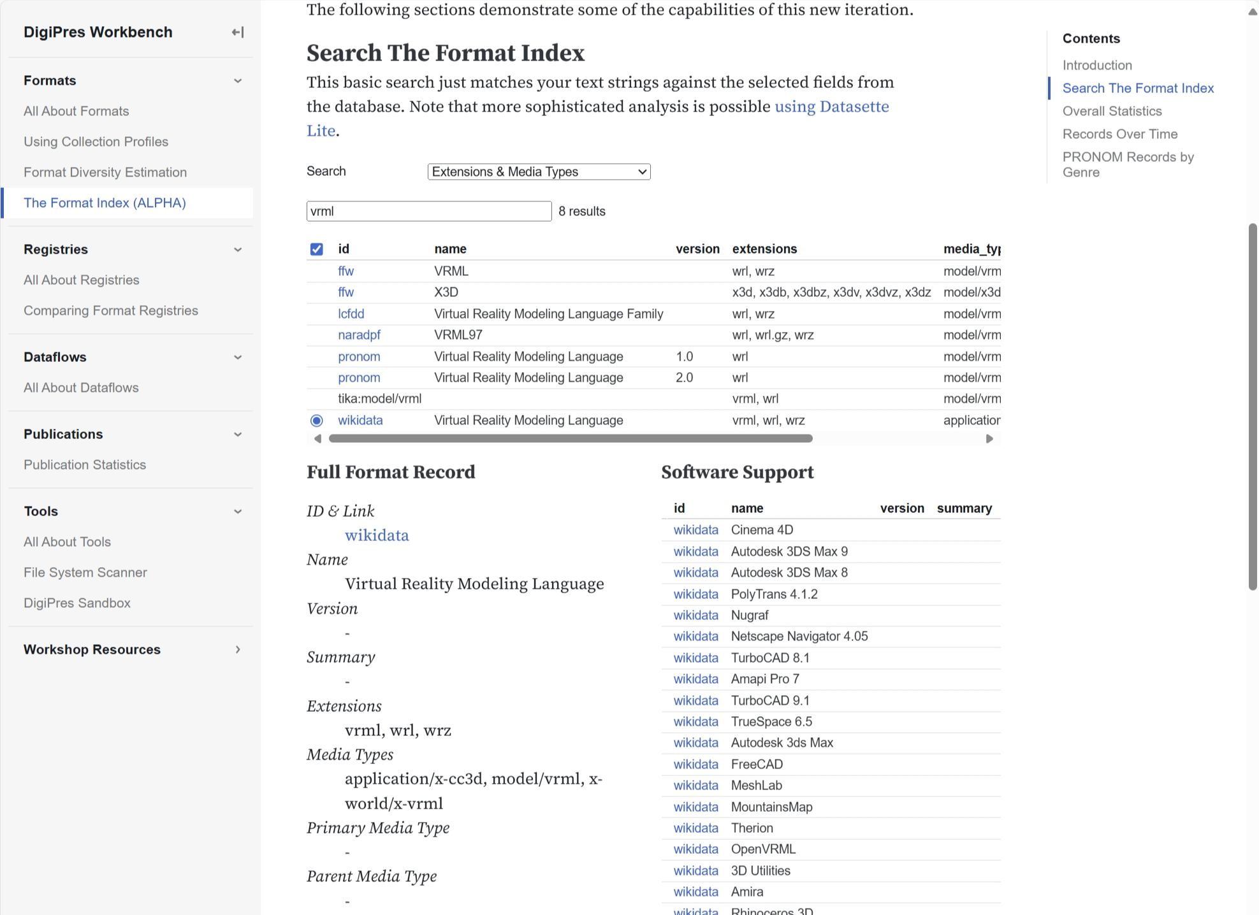Image resolution: width=1259 pixels, height=915 pixels.
Task: Jump to Overall Statistics in Contents
Action: point(1112,111)
